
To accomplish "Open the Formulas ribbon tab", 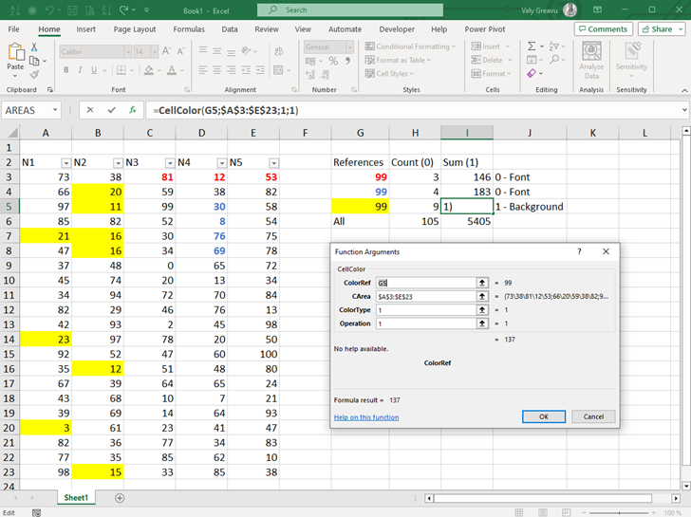I will coord(189,29).
